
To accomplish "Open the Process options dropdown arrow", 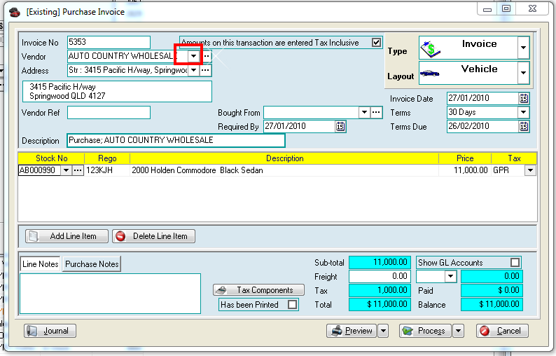I will point(458,331).
